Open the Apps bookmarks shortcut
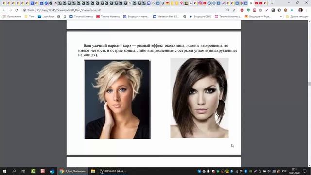The width and height of the screenshot is (311, 175). [x=12, y=16]
